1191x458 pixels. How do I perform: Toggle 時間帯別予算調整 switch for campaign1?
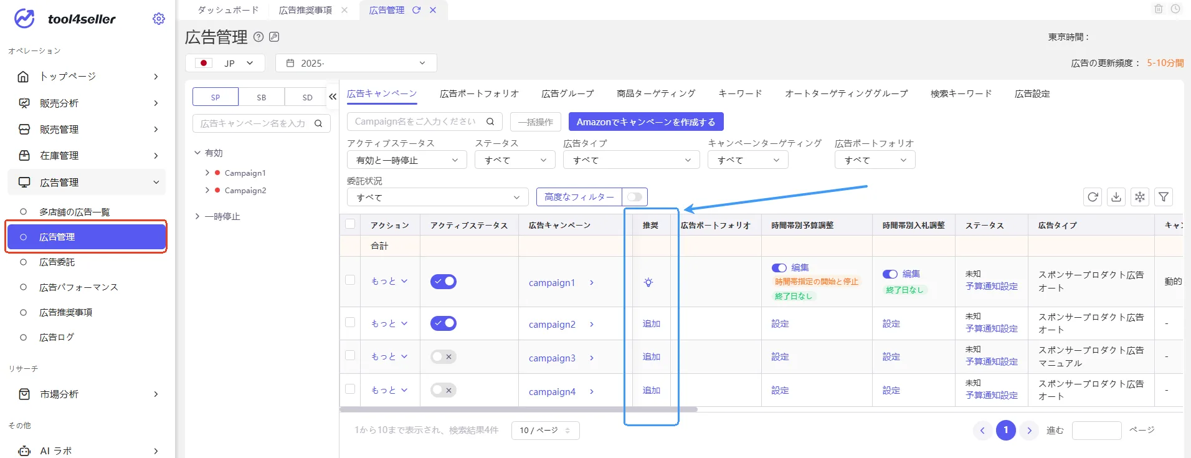[x=779, y=268]
